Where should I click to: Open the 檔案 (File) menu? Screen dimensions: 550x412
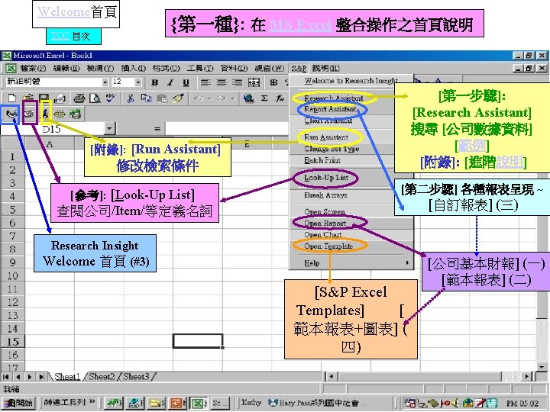click(x=33, y=68)
